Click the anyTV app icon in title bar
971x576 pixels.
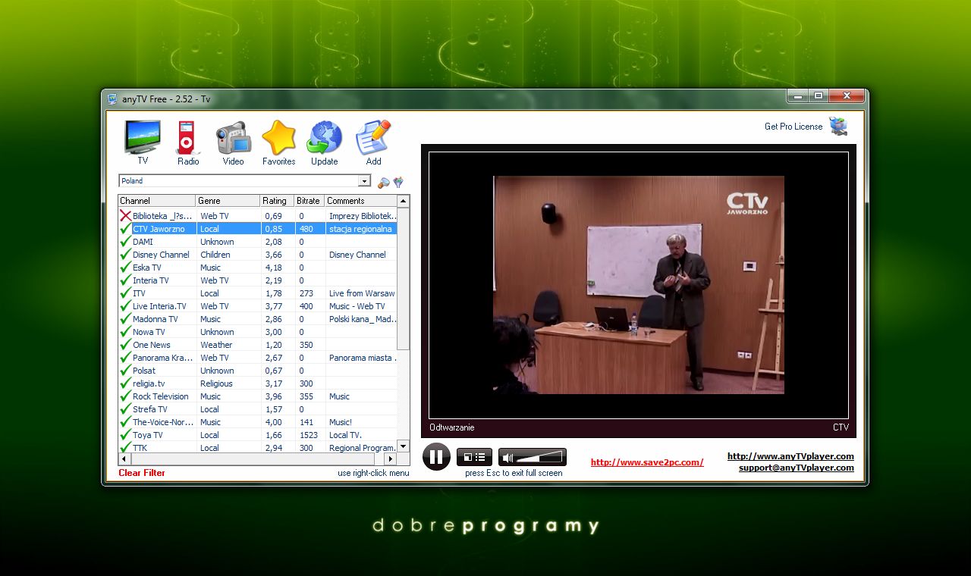(x=112, y=99)
